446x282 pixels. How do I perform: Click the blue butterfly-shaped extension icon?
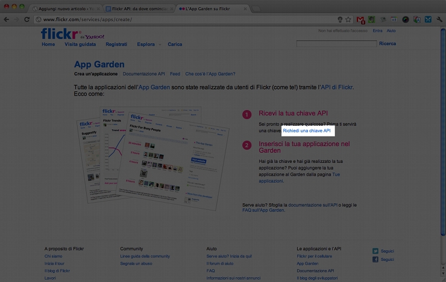pos(428,20)
